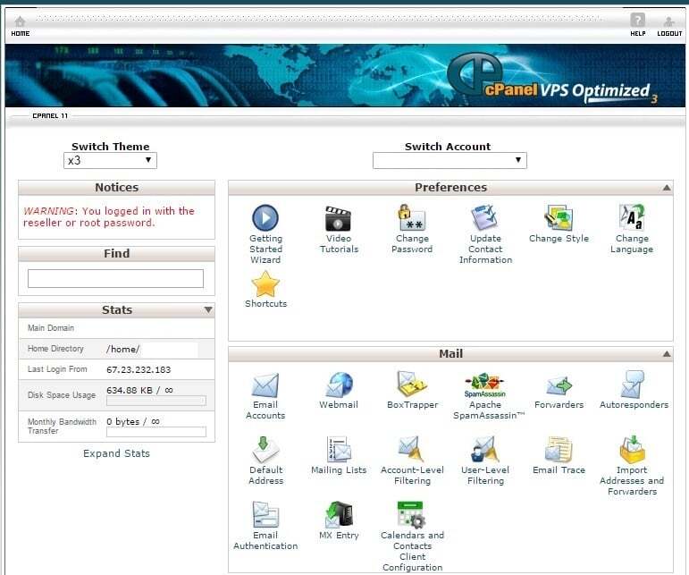Click the Find panel header
This screenshot has height=575, width=689.
pyautogui.click(x=116, y=254)
